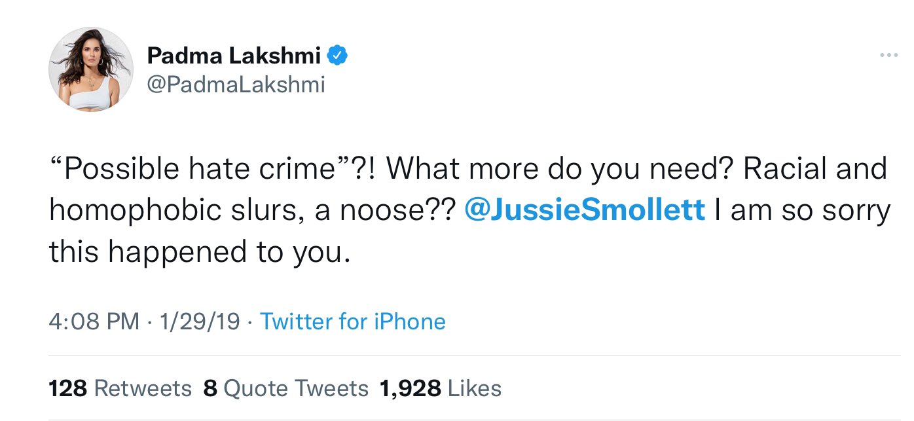View the 1,928 Likes list
The image size is (914, 421).
(440, 388)
